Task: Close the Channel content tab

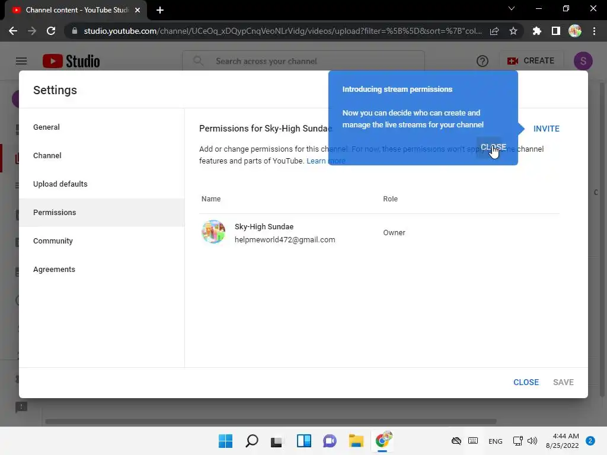Action: point(138,10)
